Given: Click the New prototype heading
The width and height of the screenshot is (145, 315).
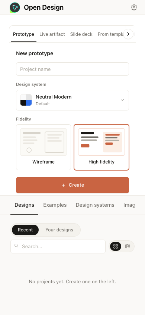Looking at the screenshot, I should [x=35, y=53].
